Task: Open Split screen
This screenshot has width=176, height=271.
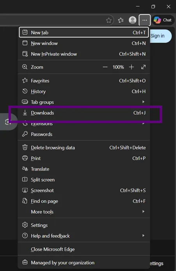Action: (84, 180)
